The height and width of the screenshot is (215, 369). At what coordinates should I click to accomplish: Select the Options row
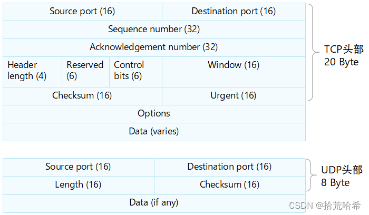click(154, 113)
